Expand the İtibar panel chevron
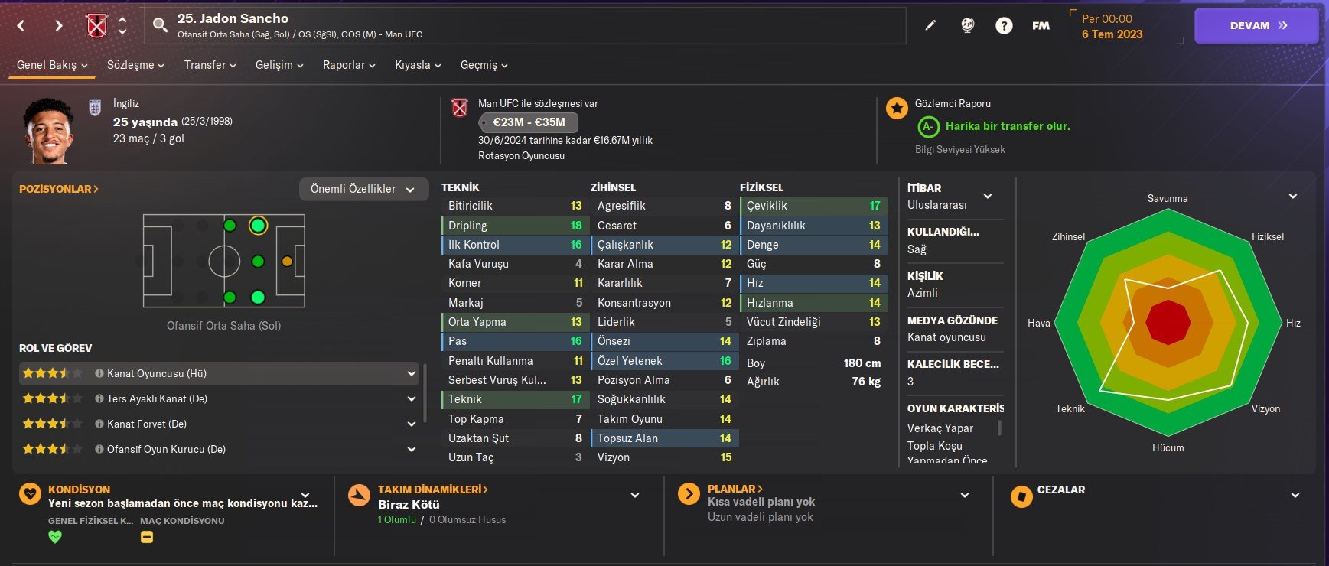 tap(988, 197)
